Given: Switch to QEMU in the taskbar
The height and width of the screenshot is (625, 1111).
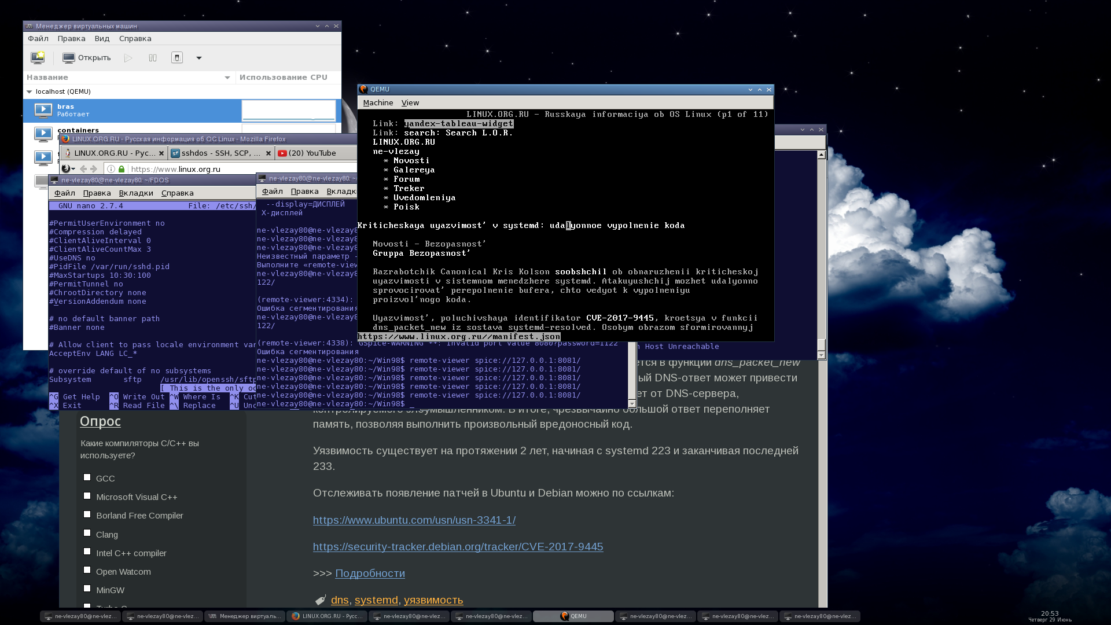Looking at the screenshot, I should pos(573,616).
